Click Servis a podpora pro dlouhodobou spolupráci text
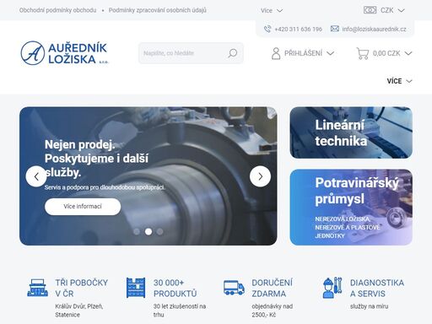432x324 pixels. tap(105, 187)
